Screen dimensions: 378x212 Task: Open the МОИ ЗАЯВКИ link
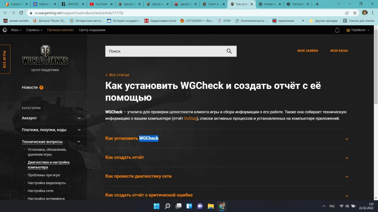pos(308,51)
